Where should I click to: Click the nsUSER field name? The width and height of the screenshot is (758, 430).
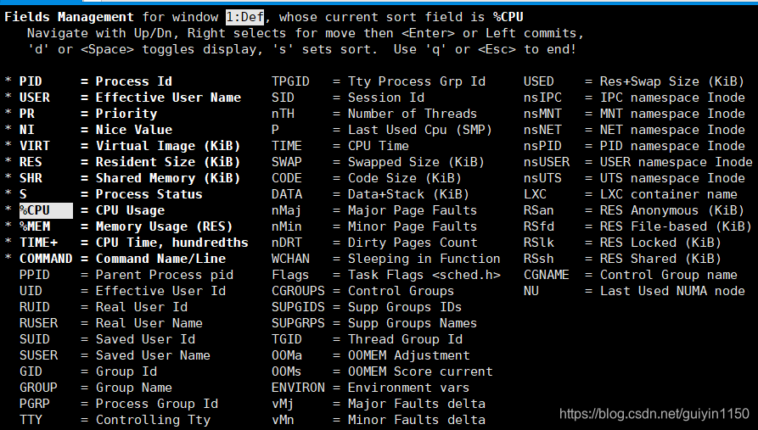(547, 162)
